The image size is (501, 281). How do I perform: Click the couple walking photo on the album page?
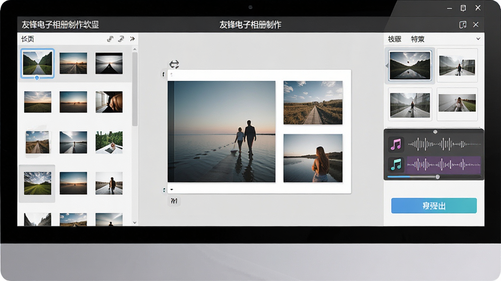(222, 132)
